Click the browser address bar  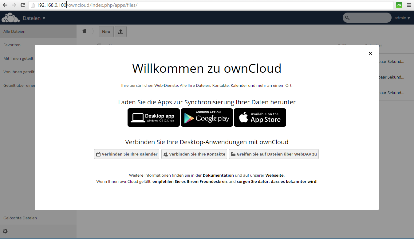(x=211, y=5)
